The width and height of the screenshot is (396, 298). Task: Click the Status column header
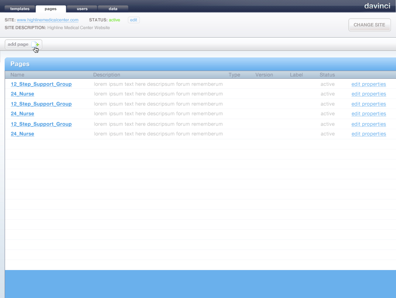coord(327,75)
